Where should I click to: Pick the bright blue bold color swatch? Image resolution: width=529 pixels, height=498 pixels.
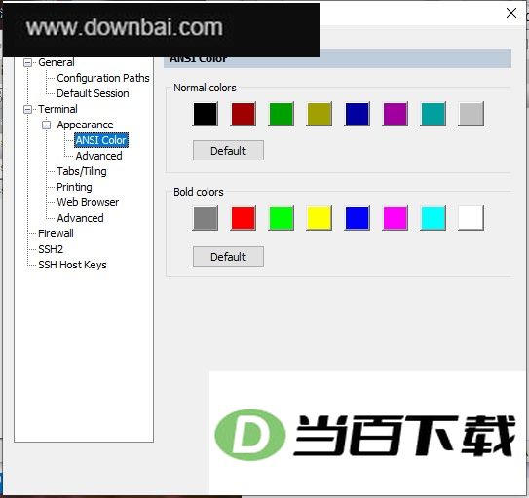(x=358, y=218)
